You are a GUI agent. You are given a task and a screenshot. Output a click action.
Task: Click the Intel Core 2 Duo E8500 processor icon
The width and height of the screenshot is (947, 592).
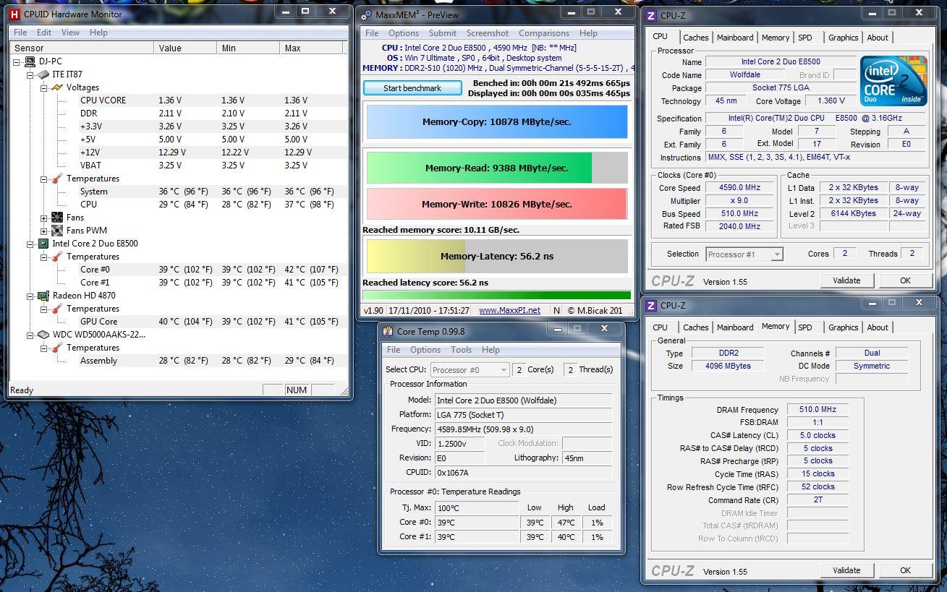pos(43,244)
